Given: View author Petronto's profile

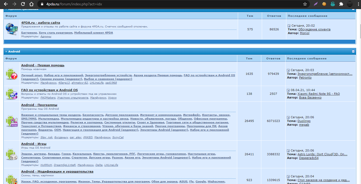Looking at the screenshot, I should 305,77.
